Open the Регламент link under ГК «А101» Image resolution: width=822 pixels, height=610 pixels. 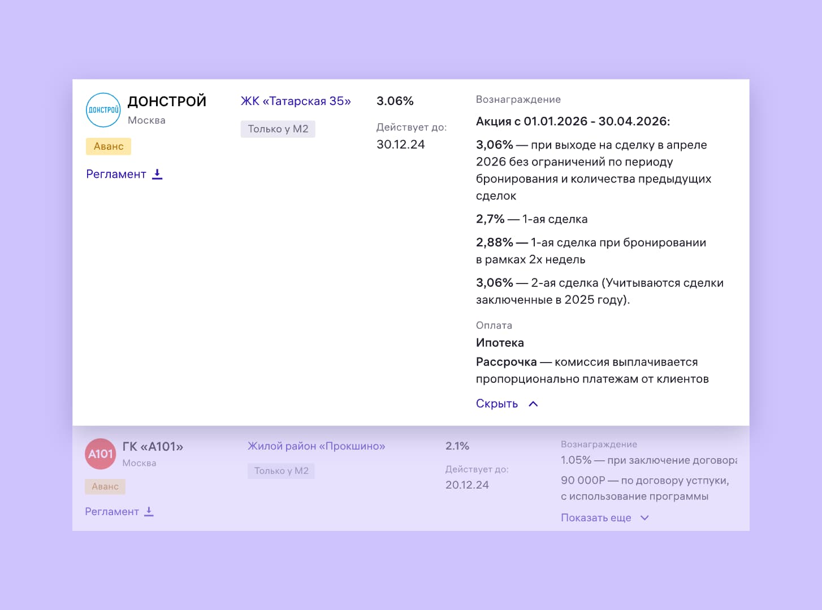tap(112, 511)
